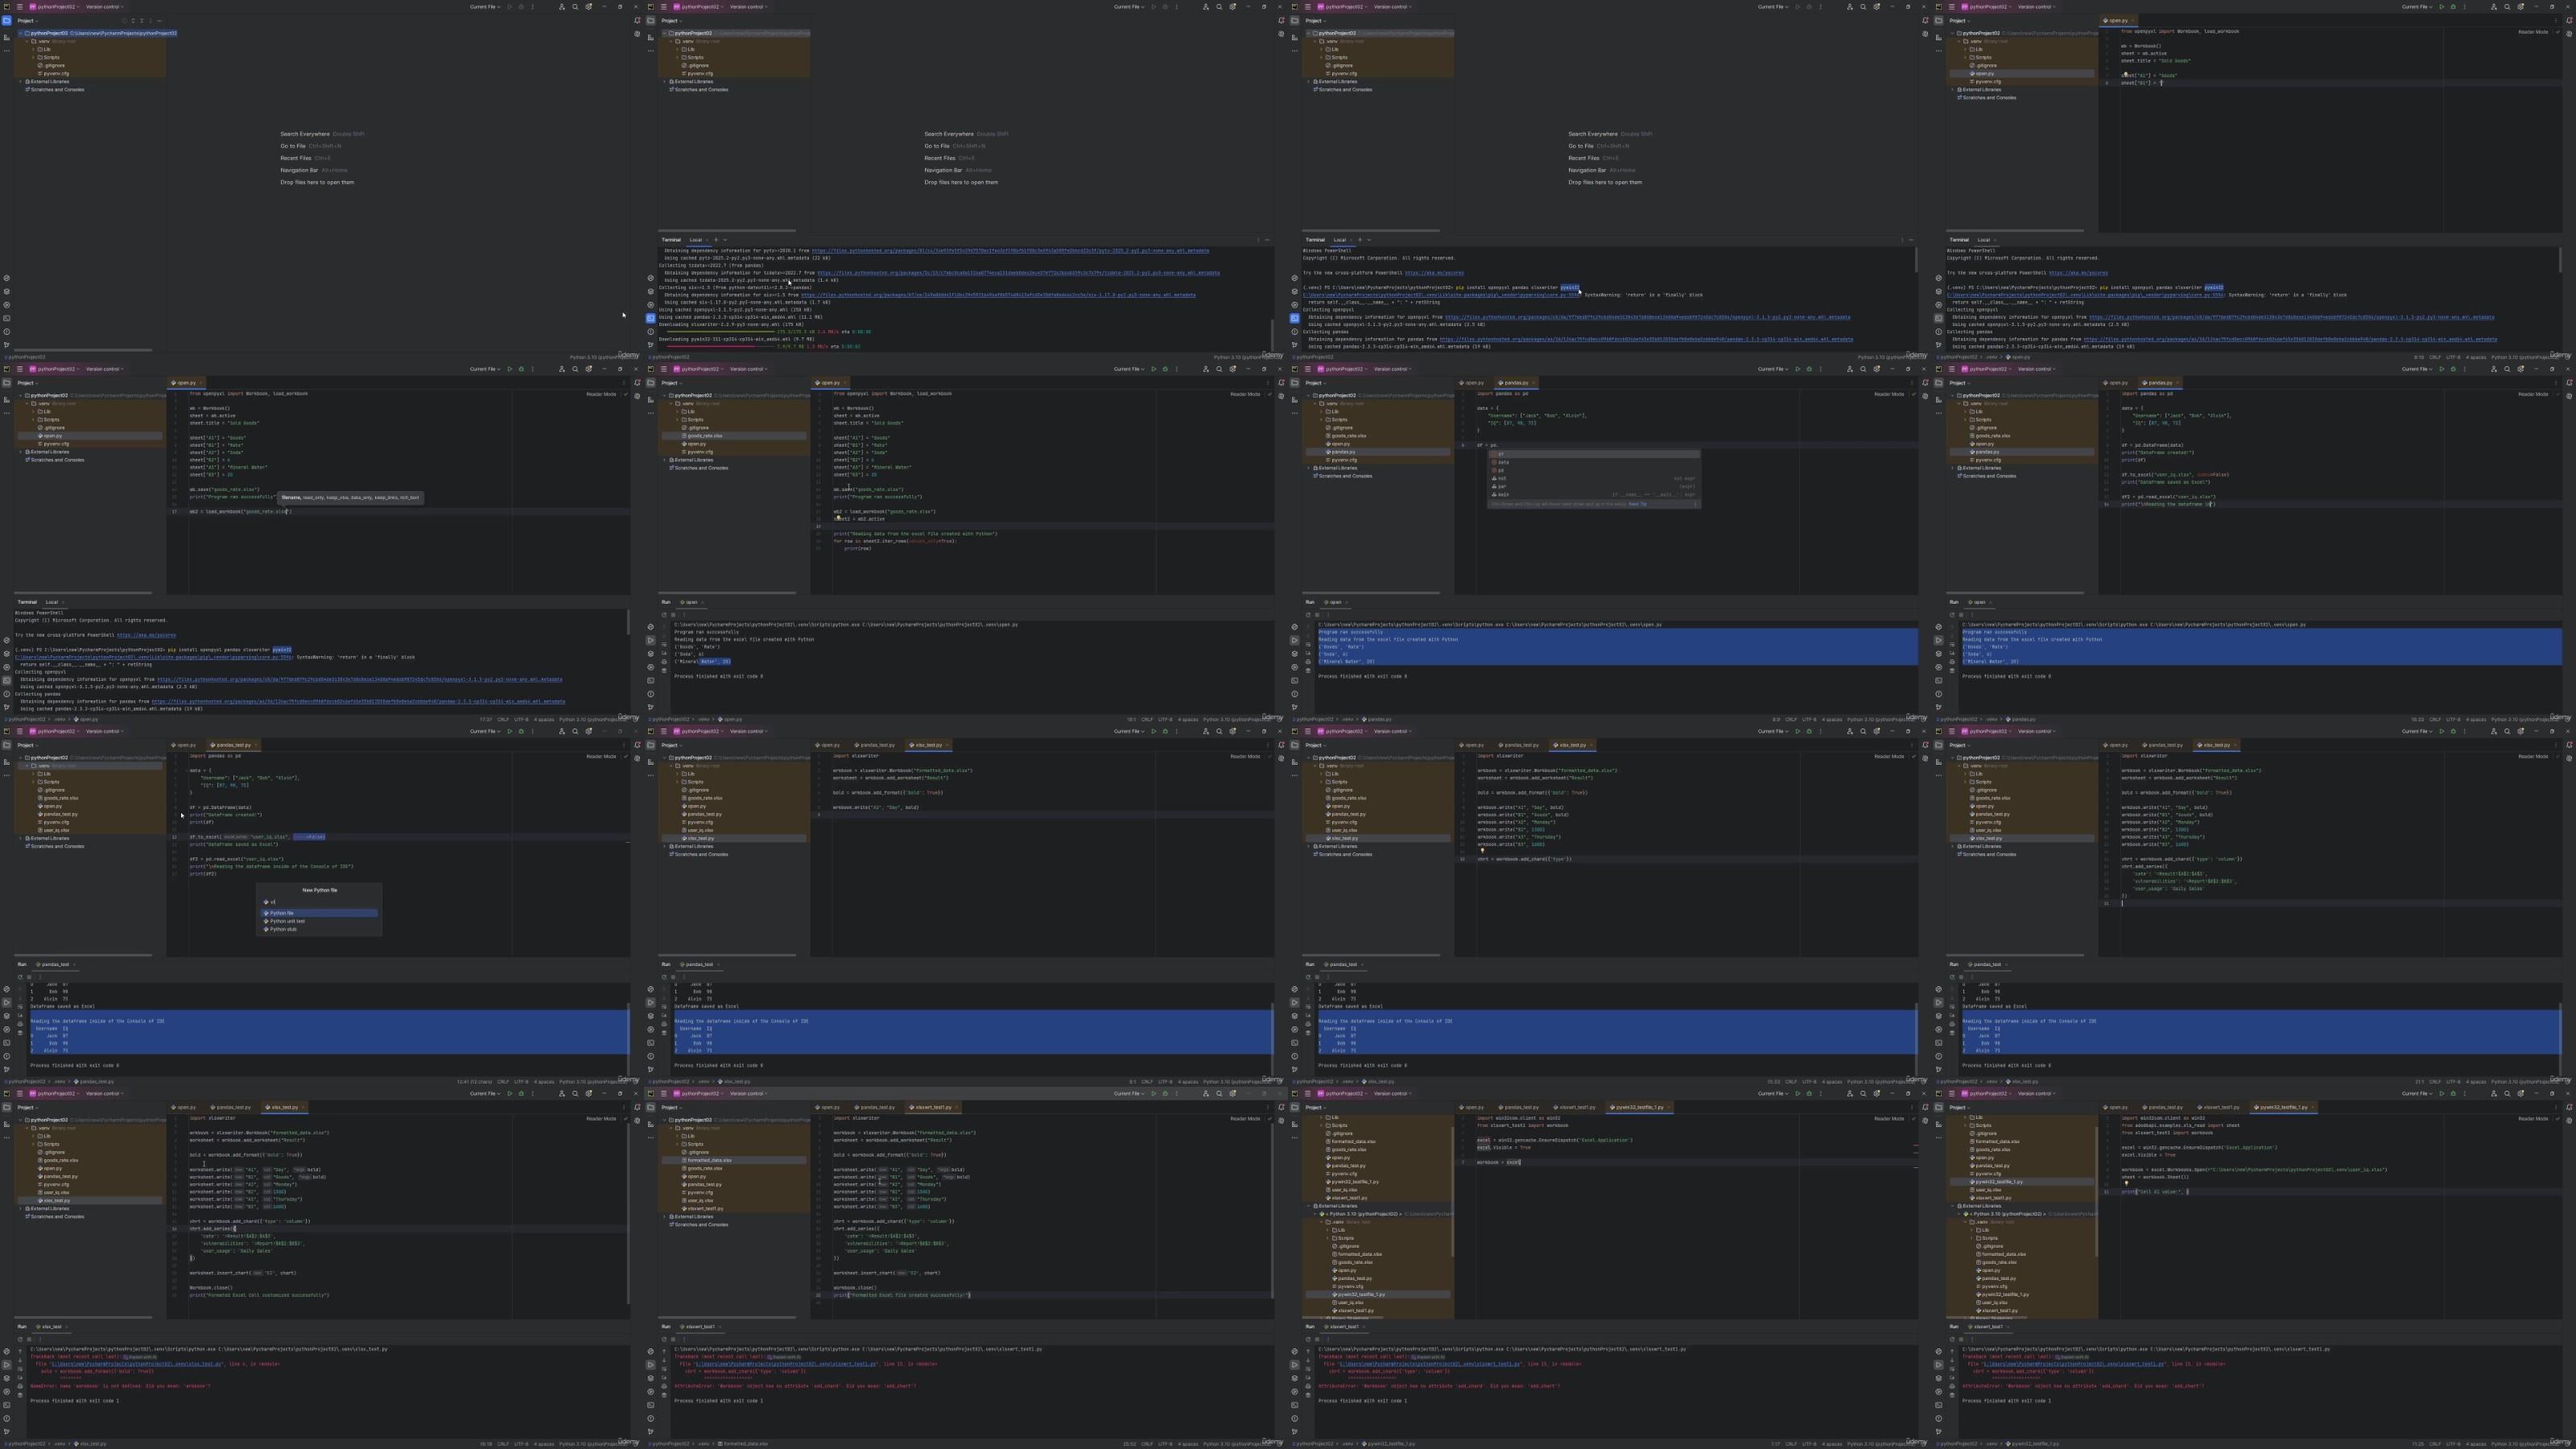Click Next Tip link in autocomplete popup
Screen dimensions: 2576x1449
click(1637, 504)
